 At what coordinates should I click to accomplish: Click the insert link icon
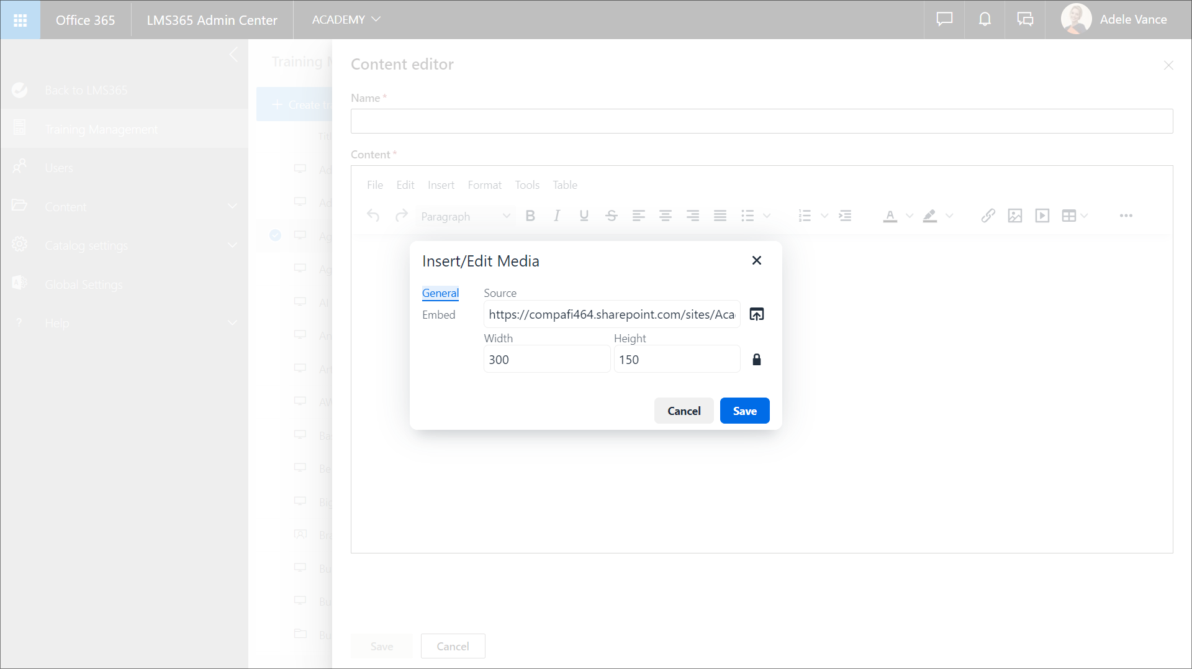(988, 216)
